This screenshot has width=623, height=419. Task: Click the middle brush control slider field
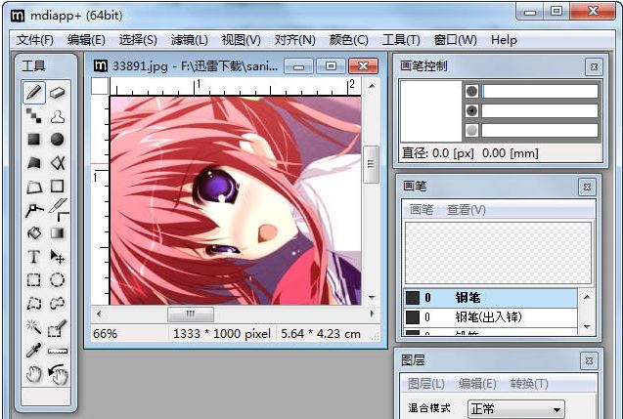pyautogui.click(x=540, y=110)
